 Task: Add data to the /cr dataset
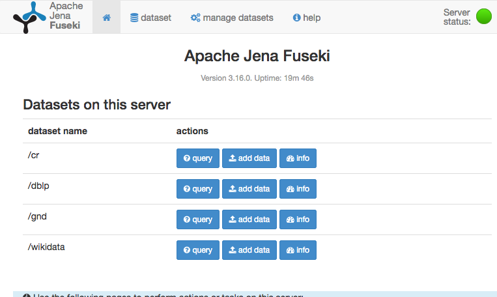pos(249,158)
